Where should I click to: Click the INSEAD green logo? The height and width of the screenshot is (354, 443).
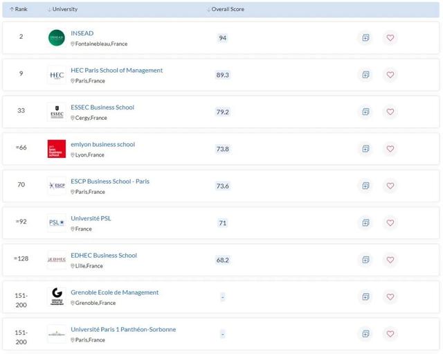point(57,37)
